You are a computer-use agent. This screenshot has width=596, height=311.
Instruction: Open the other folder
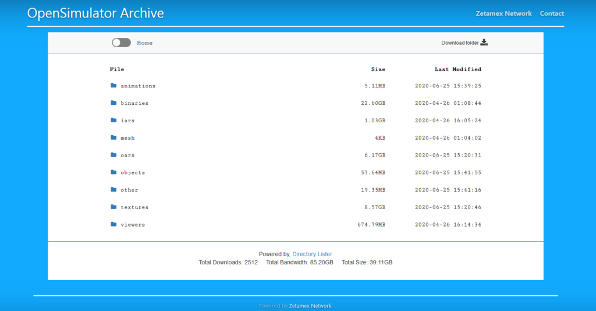(129, 190)
